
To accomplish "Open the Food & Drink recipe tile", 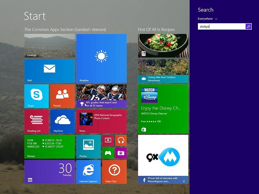I will point(163,46).
